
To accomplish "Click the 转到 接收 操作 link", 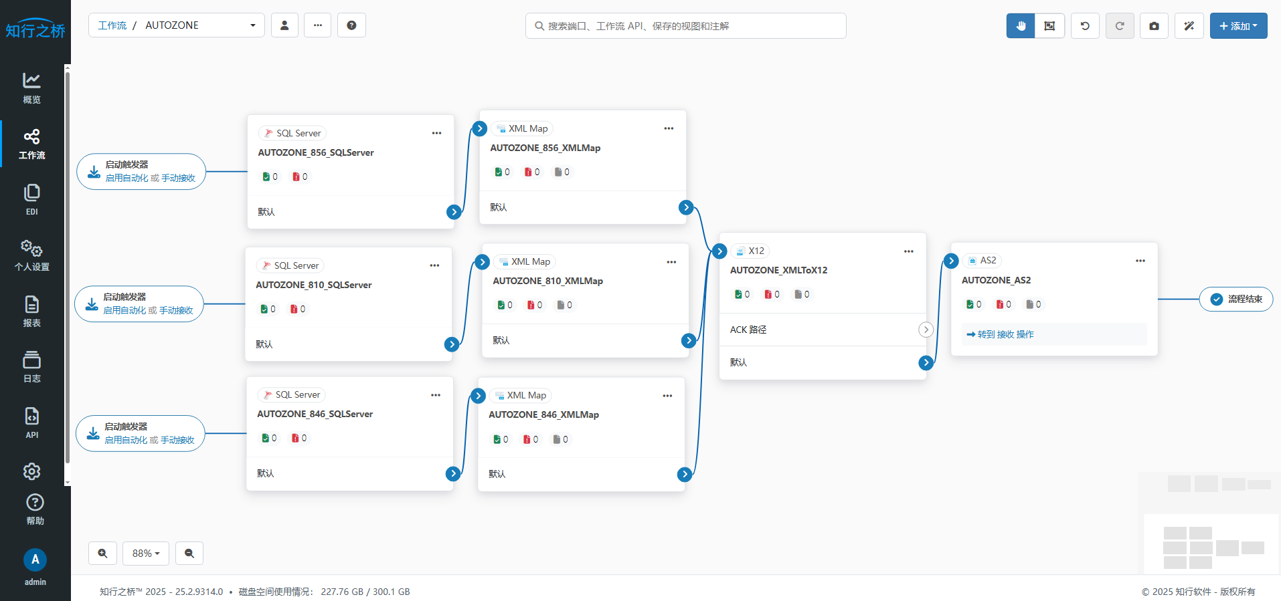I will click(x=1000, y=334).
